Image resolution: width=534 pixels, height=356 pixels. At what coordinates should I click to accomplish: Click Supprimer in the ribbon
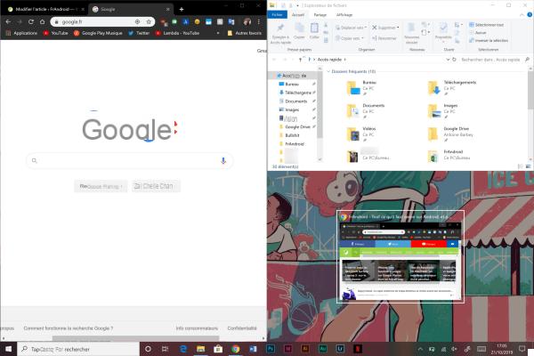coord(385,28)
